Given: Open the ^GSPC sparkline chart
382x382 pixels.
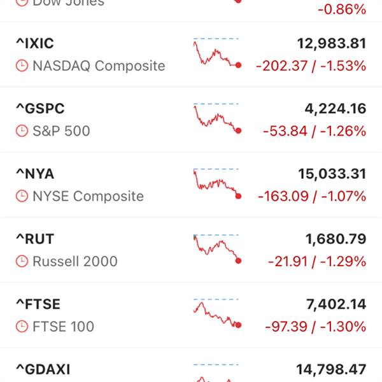Looking at the screenshot, I should coord(217,118).
